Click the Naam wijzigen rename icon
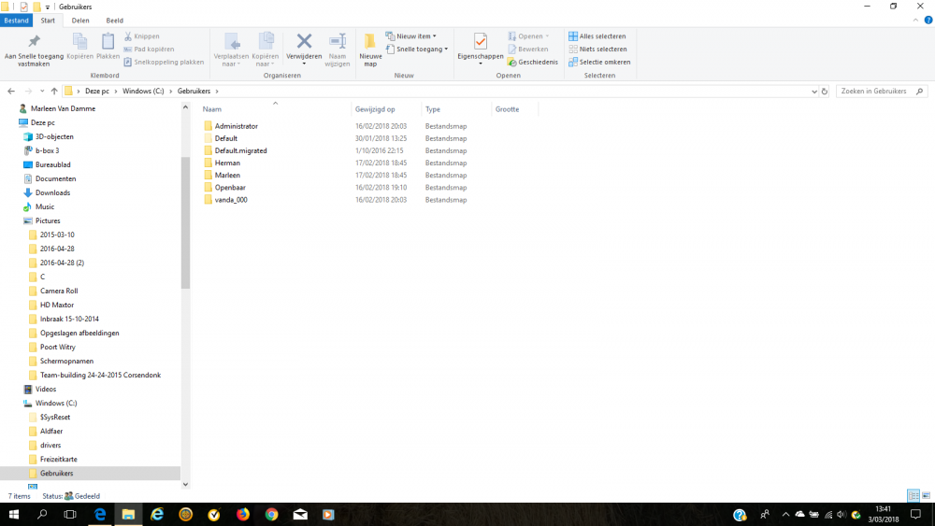Viewport: 935px width, 526px height. (338, 42)
